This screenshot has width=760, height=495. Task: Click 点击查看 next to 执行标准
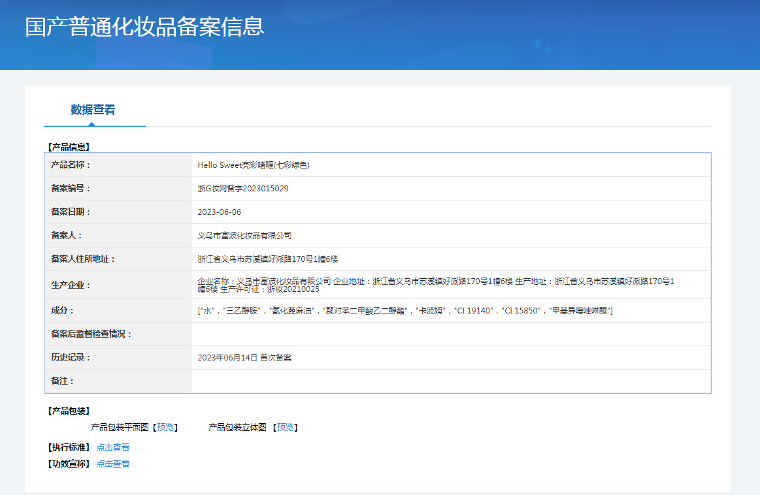click(x=113, y=447)
